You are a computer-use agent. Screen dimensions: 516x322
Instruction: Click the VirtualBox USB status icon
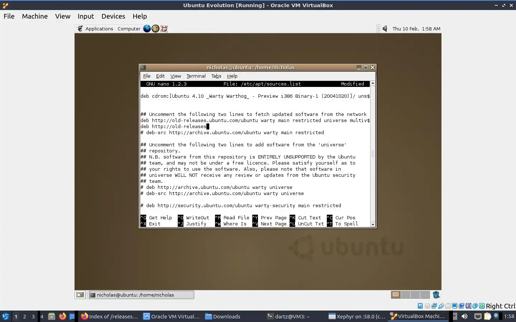click(441, 306)
